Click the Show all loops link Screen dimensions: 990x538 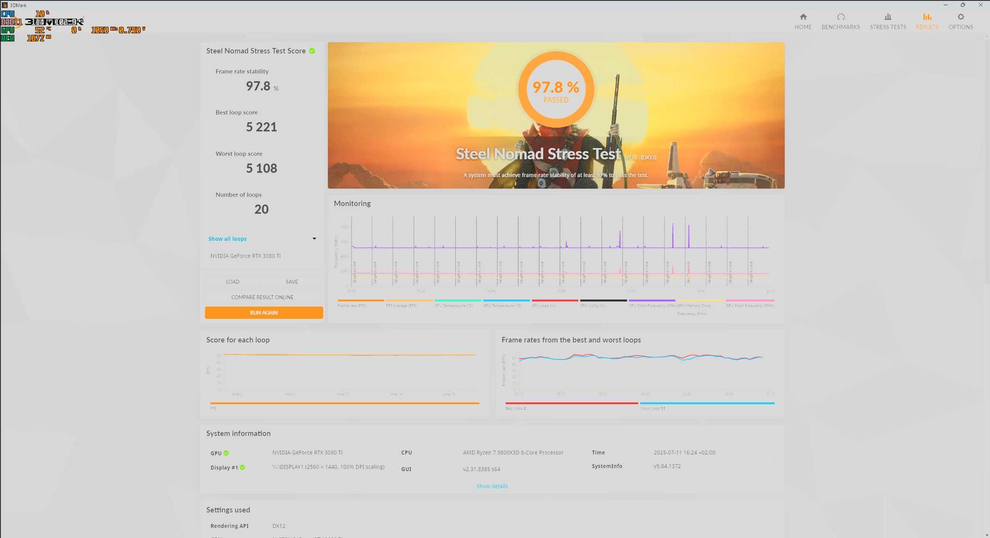coord(227,239)
